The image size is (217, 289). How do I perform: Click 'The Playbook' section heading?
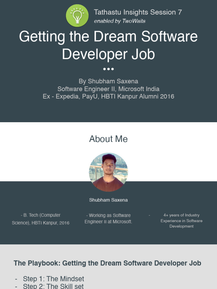click(x=107, y=263)
